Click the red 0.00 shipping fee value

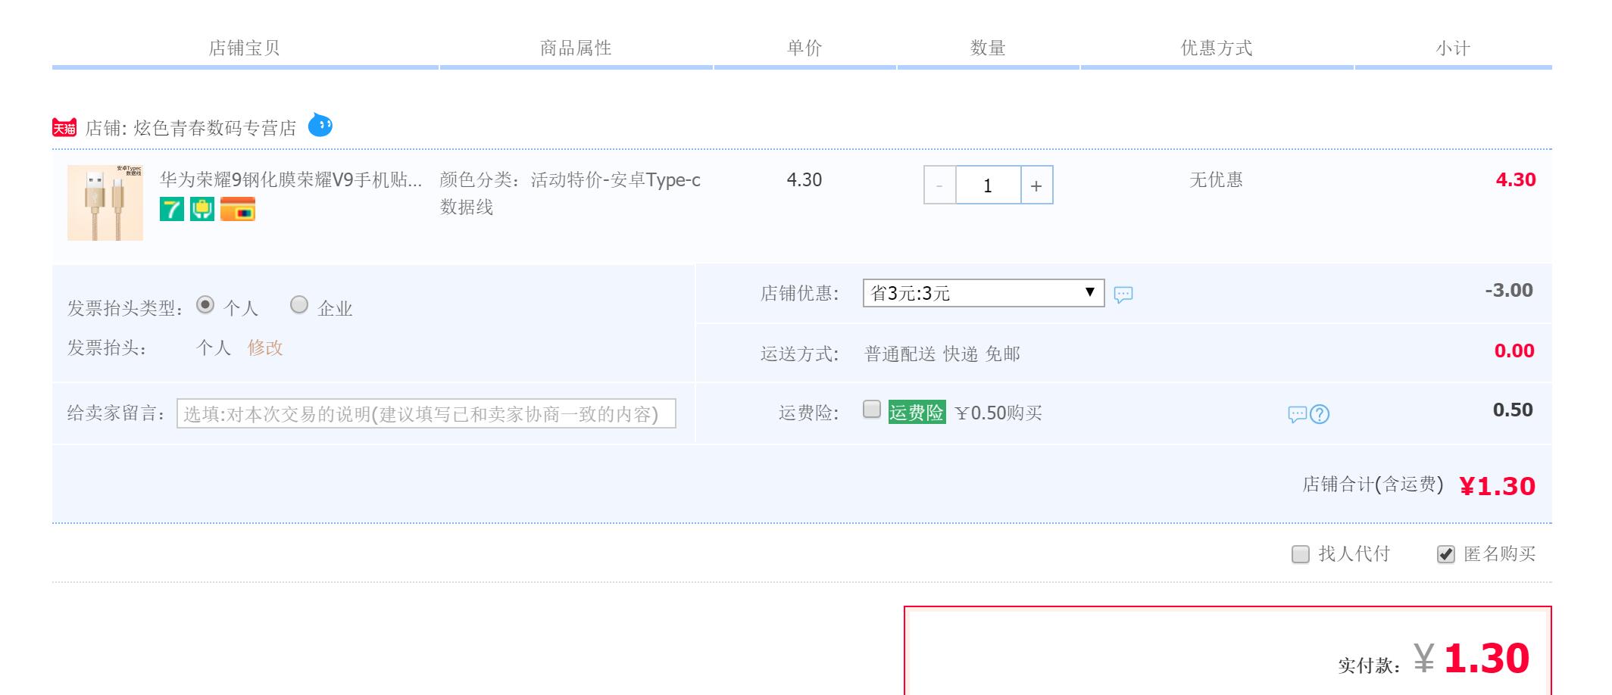pyautogui.click(x=1514, y=351)
